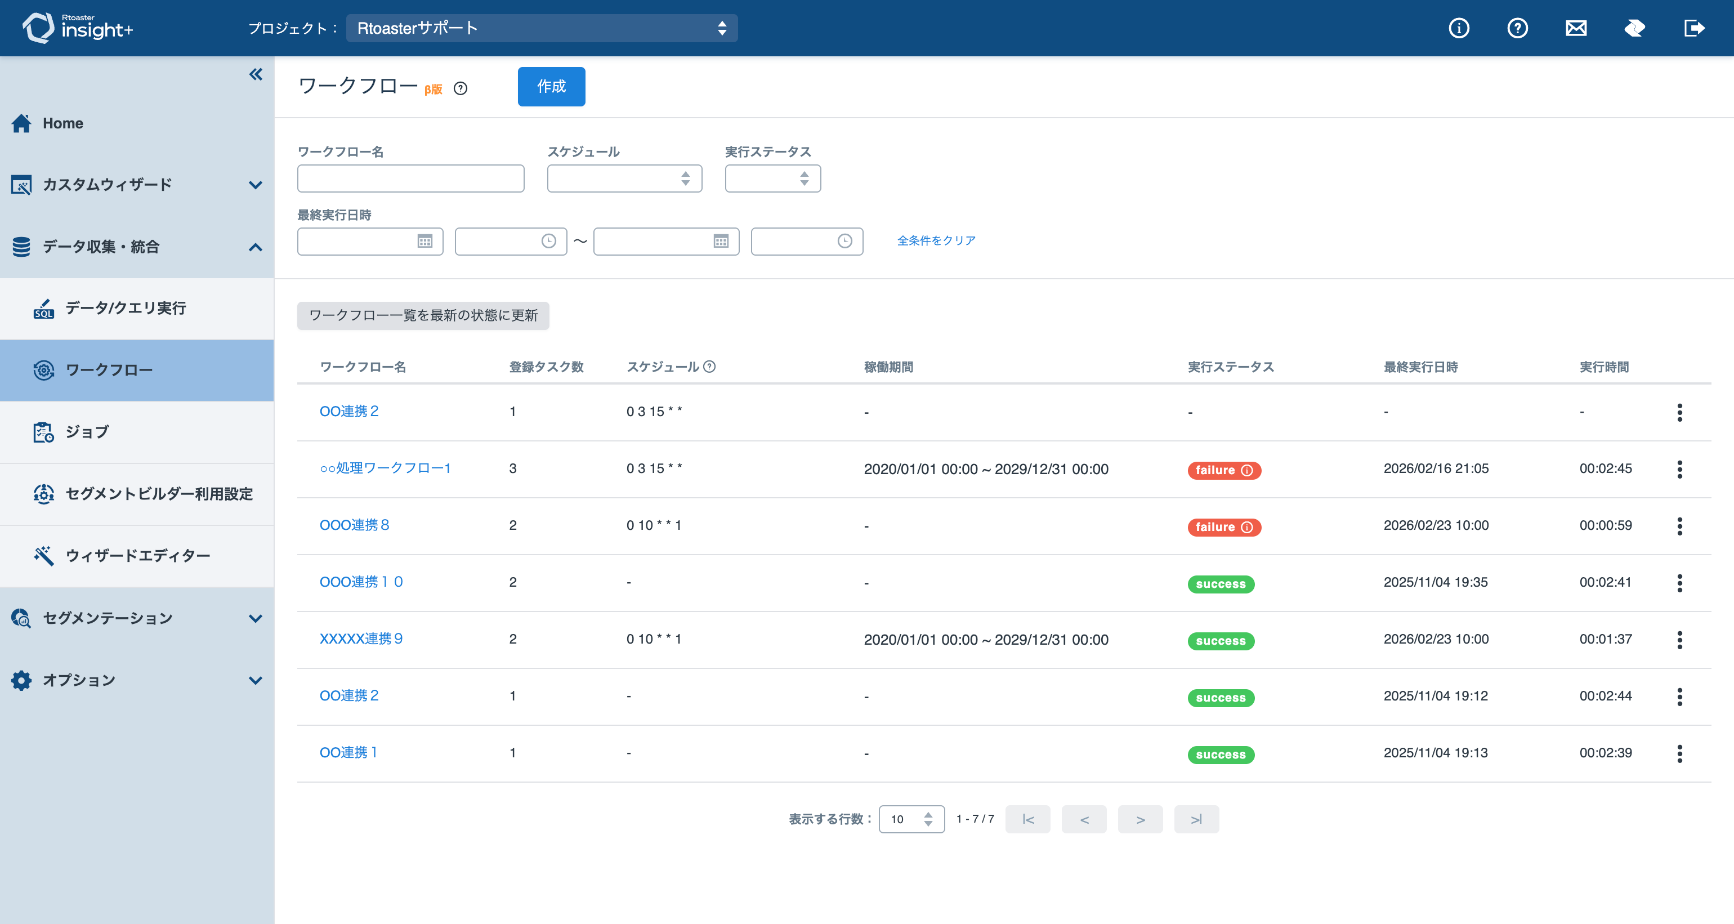
Task: Open the project selector Rtoasterサポート
Action: tap(542, 28)
